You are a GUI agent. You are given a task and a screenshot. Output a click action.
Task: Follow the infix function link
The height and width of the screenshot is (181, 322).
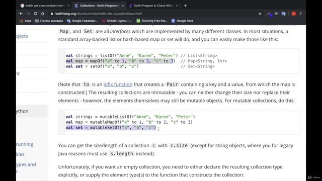118,84
